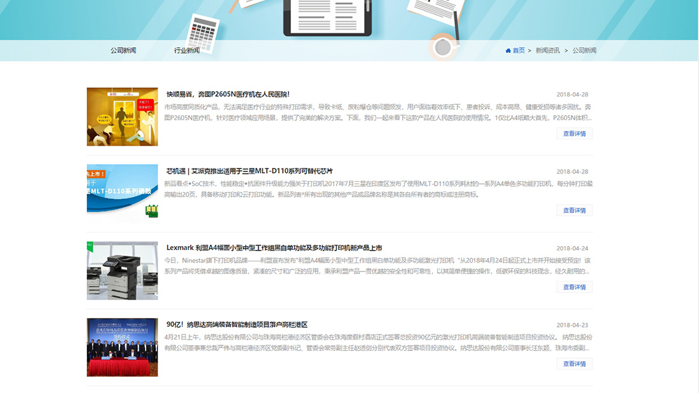
Task: Go to 首页 via breadcrumb link
Action: click(519, 50)
